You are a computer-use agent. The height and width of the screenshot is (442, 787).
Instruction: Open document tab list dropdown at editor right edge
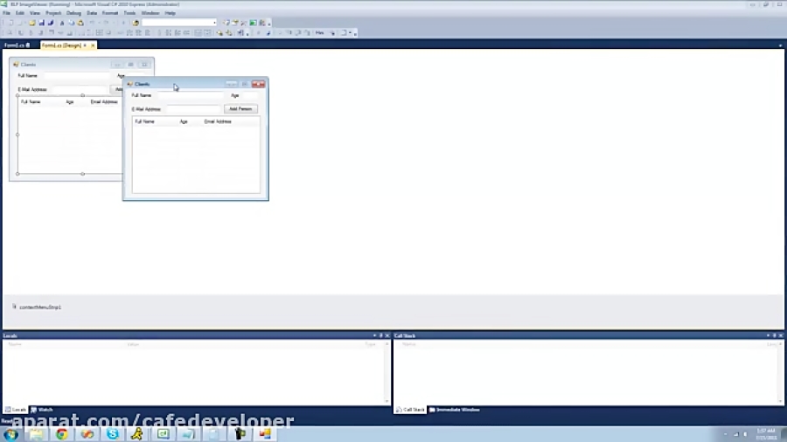point(780,45)
